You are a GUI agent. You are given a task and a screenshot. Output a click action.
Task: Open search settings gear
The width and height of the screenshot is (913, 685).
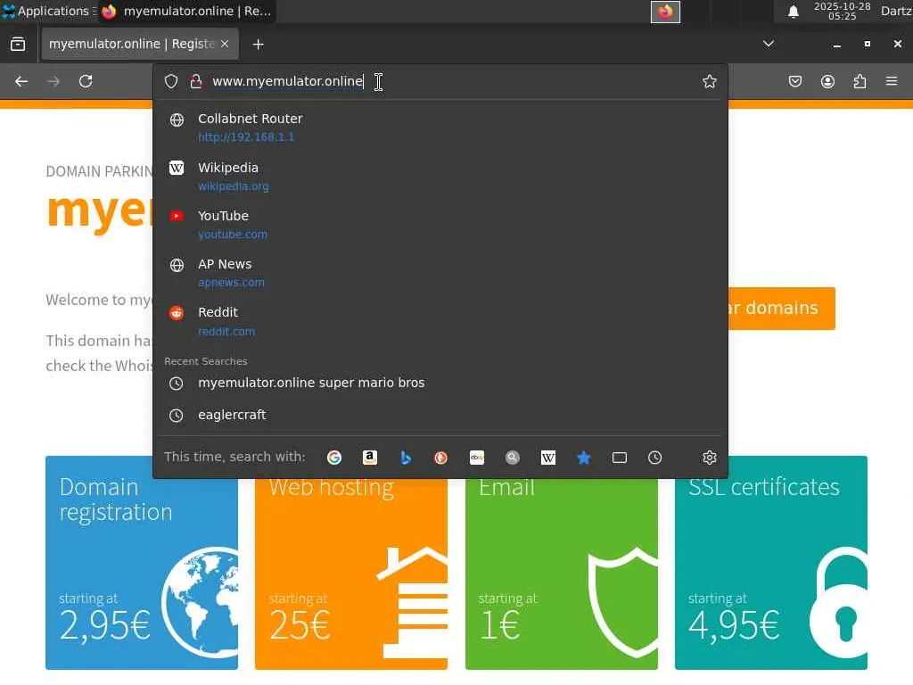point(709,458)
